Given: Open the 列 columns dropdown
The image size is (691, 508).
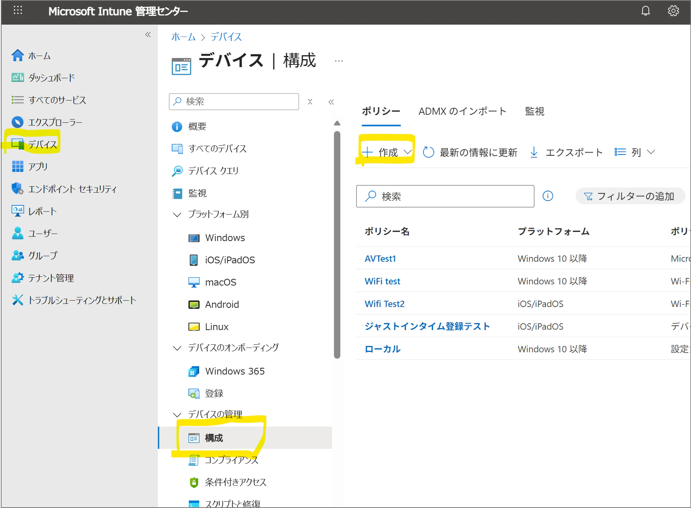Looking at the screenshot, I should (x=635, y=152).
